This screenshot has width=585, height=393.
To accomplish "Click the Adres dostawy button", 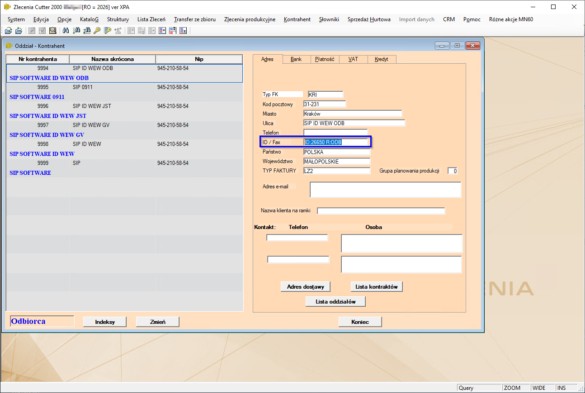I will click(306, 286).
